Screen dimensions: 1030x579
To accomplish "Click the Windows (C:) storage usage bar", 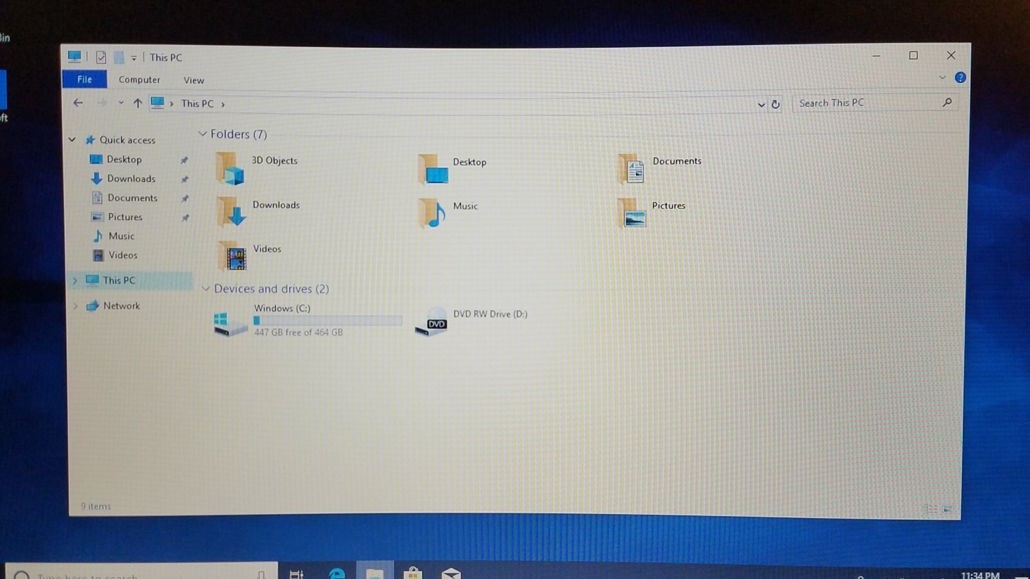I will pos(328,320).
